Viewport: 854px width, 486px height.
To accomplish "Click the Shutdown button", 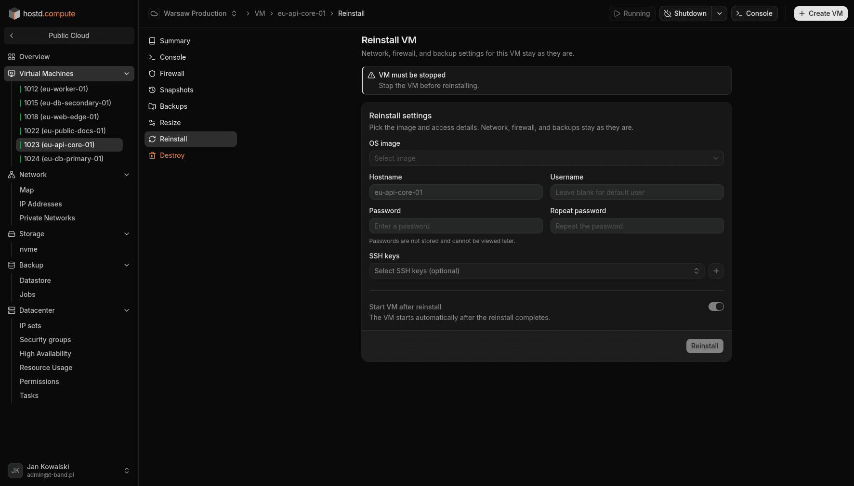I will click(685, 13).
